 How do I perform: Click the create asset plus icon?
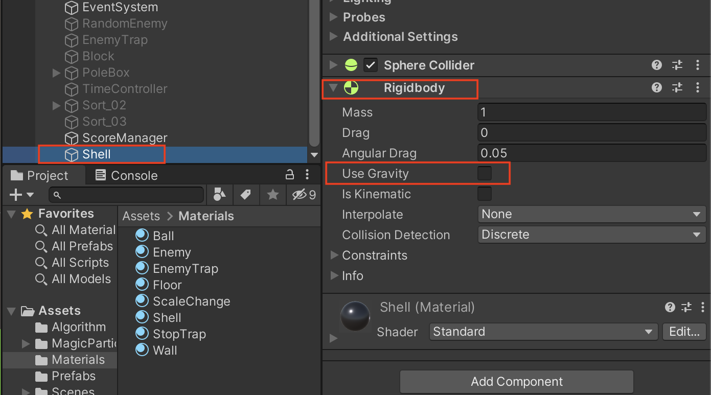(x=17, y=195)
